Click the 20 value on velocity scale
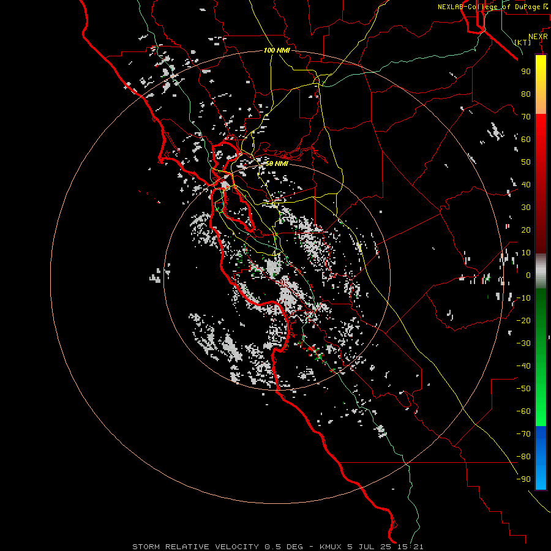 (526, 230)
